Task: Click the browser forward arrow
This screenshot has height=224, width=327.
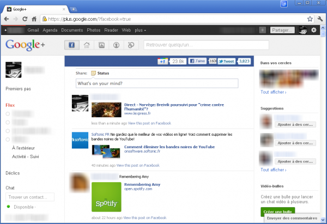Action: [x=16, y=19]
